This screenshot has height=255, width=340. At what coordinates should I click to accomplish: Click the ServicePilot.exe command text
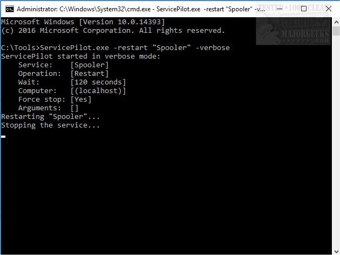pos(76,48)
